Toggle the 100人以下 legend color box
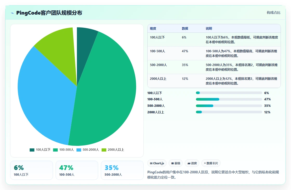The height and width of the screenshot is (190, 291). pos(32,150)
